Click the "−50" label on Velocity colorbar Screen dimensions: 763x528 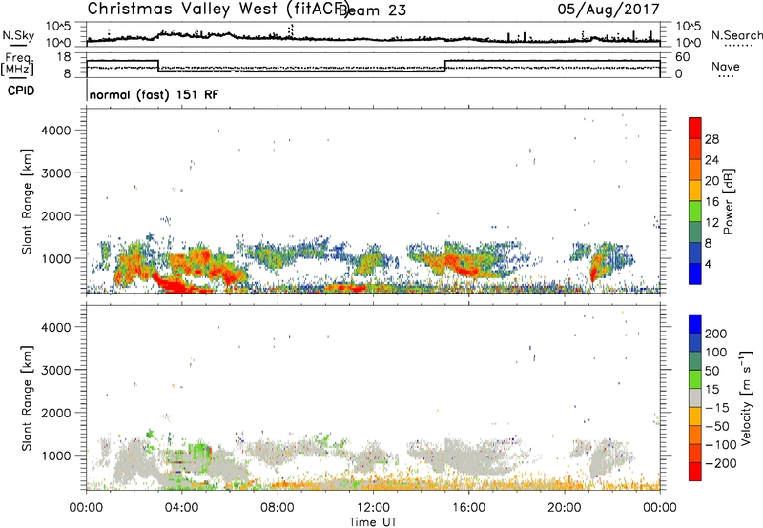click(x=717, y=426)
